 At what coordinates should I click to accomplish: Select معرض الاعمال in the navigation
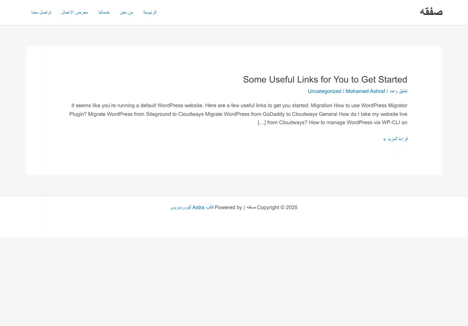pos(75,12)
